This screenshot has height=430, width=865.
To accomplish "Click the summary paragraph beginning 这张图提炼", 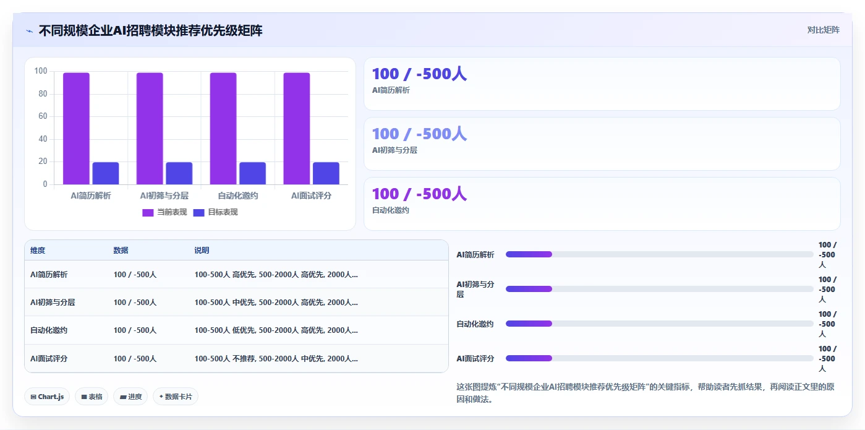I will 646,393.
